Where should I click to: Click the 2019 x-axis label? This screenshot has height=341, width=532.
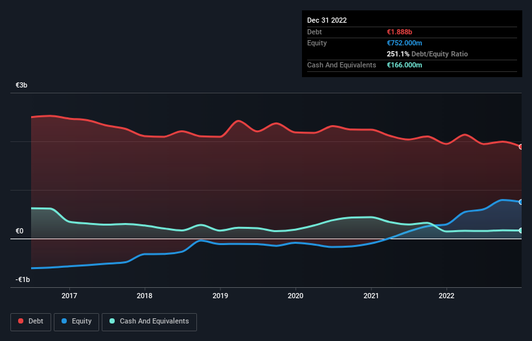click(220, 296)
